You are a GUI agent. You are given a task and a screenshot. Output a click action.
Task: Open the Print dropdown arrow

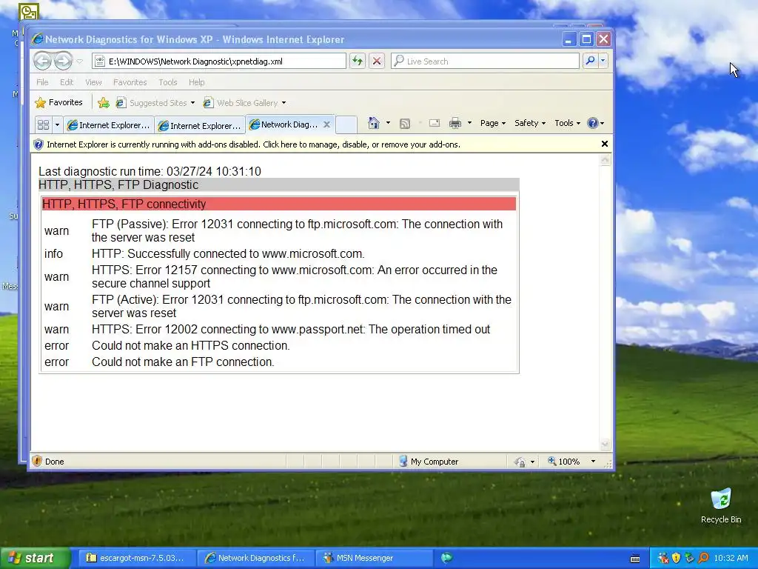coord(469,123)
